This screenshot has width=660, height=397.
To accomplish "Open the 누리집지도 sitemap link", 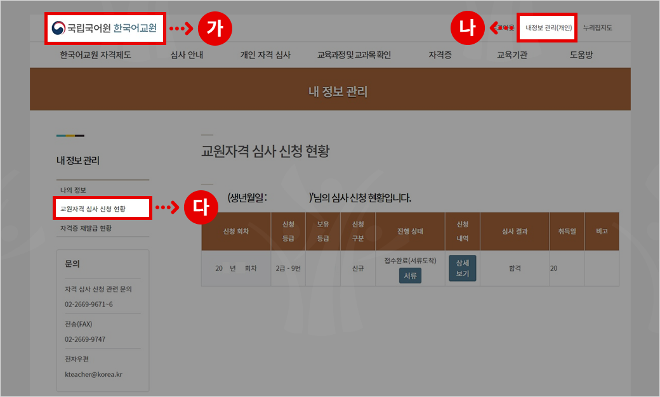I will pos(597,28).
